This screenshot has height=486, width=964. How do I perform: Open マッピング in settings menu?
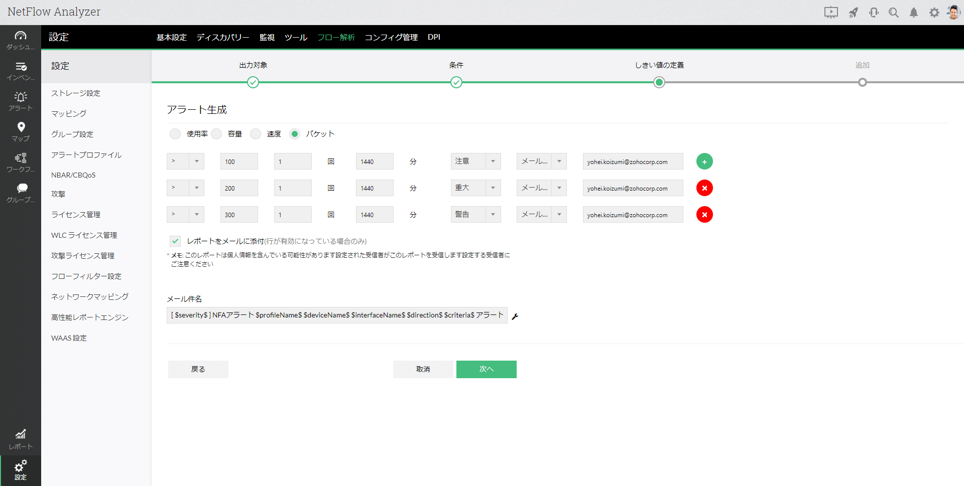tap(69, 114)
